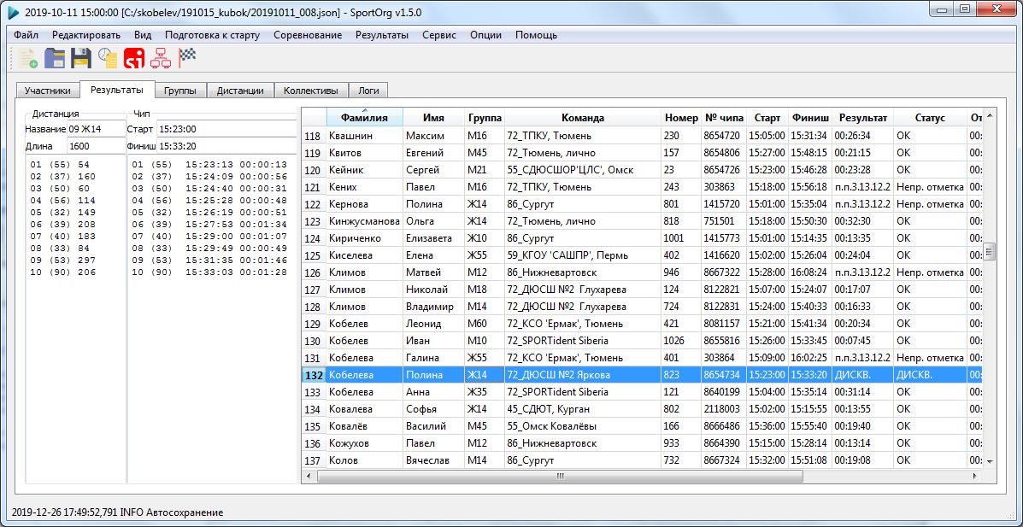Sort by the Фамилия column header
1023x527 pixels.
pos(365,118)
